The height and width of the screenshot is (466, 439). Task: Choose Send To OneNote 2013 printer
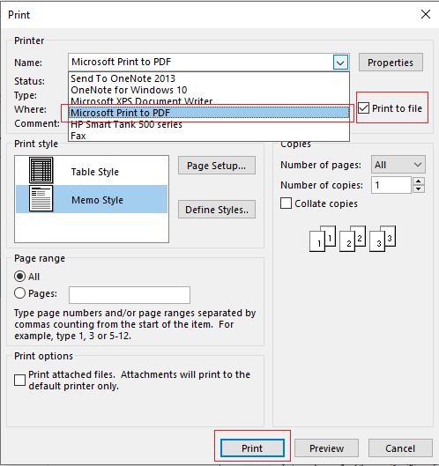click(209, 78)
